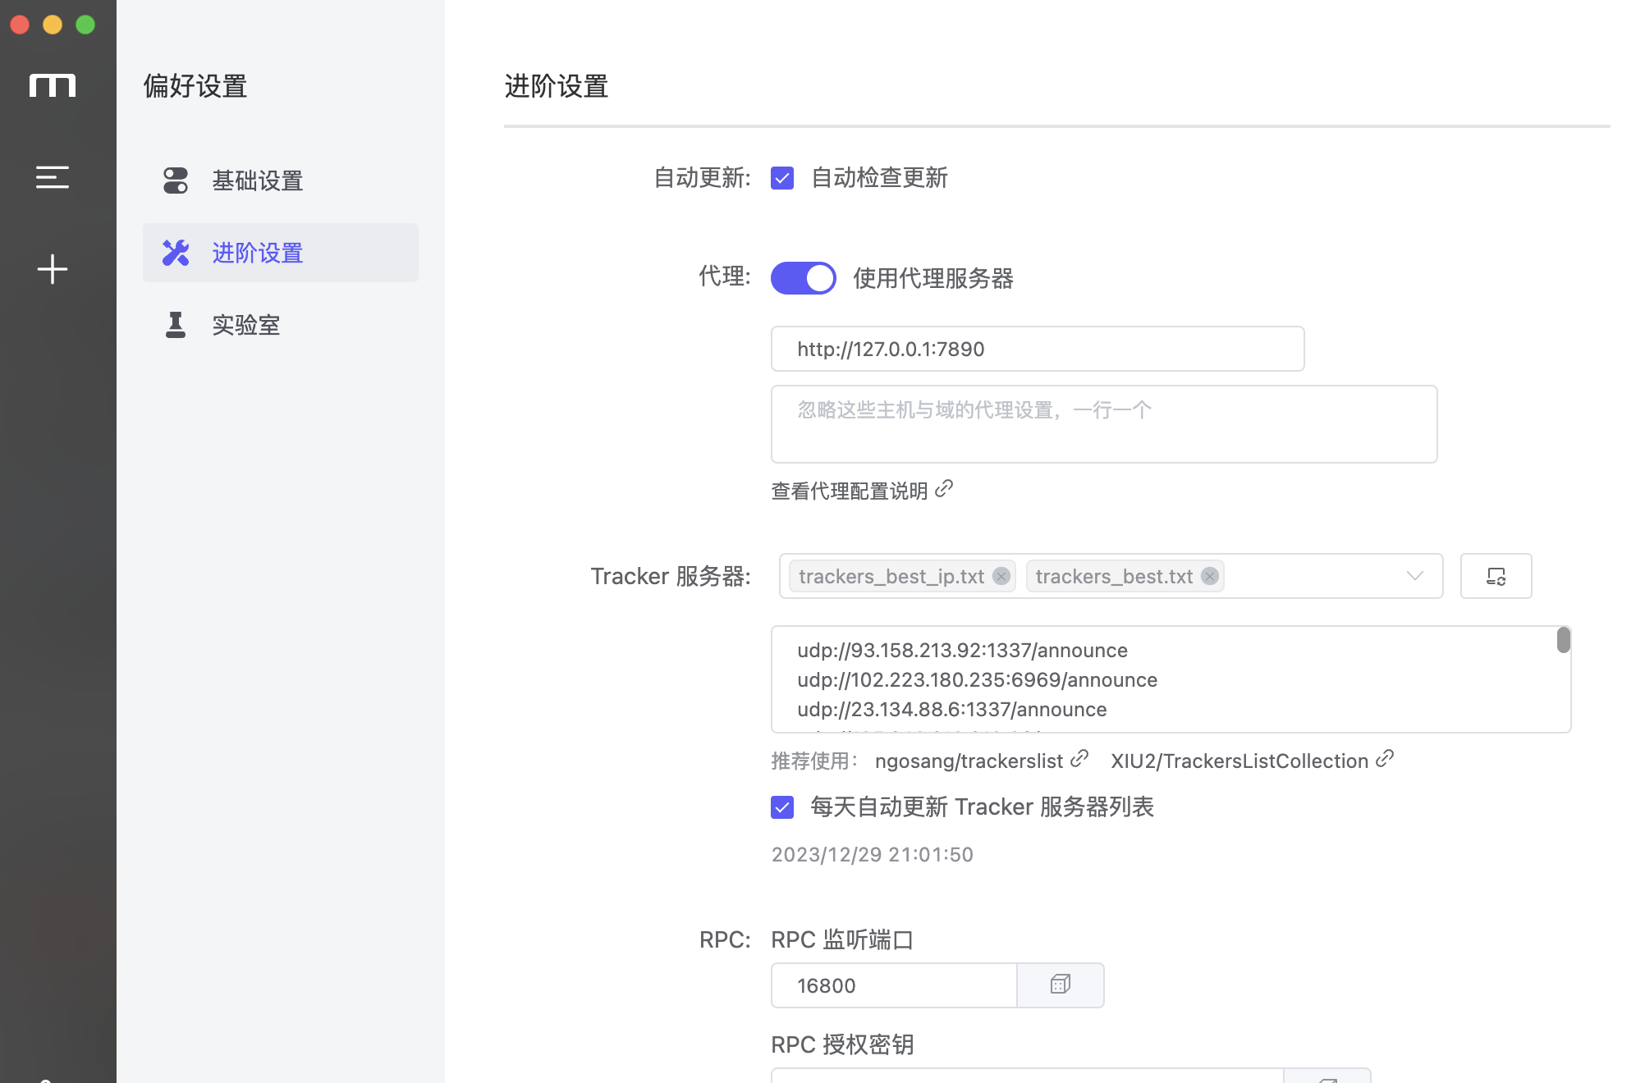Viewport: 1645px width, 1083px height.
Task: Click the proxy address input field
Action: coord(1037,350)
